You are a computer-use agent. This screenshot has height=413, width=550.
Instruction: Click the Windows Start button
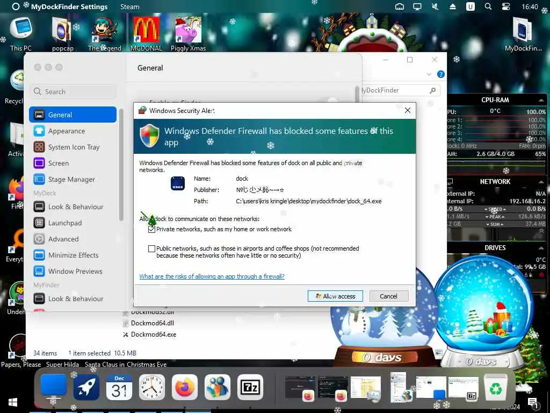tap(13, 402)
